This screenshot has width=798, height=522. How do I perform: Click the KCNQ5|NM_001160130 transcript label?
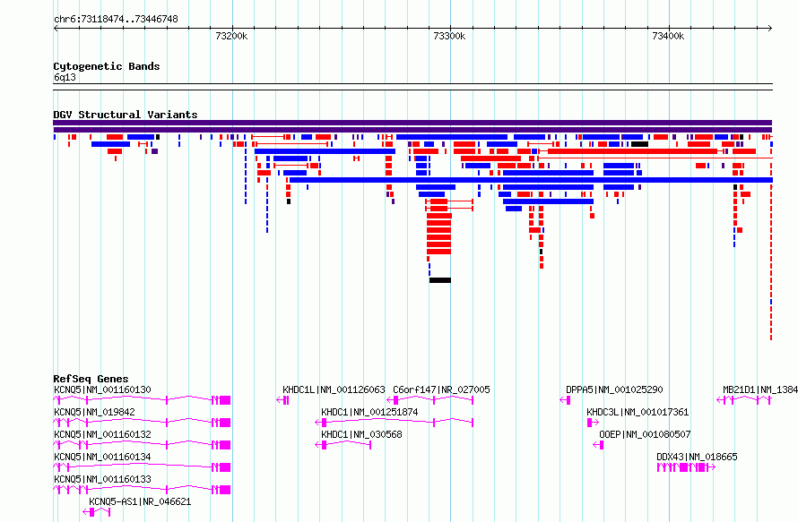(x=102, y=389)
